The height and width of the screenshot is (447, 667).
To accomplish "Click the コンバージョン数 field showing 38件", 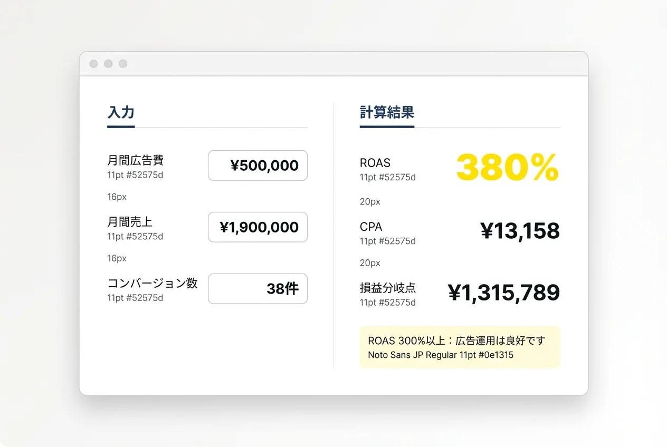I will tap(258, 288).
